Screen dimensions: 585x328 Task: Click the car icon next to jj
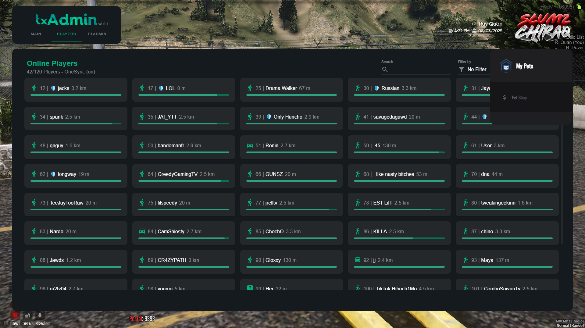pos(358,260)
